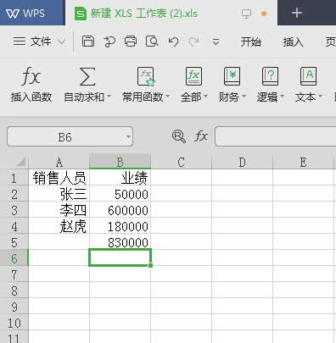Click the print icon
The image size is (336, 343).
tap(131, 41)
